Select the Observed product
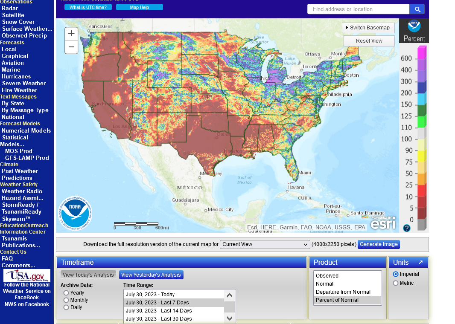455x324 pixels. (347, 275)
